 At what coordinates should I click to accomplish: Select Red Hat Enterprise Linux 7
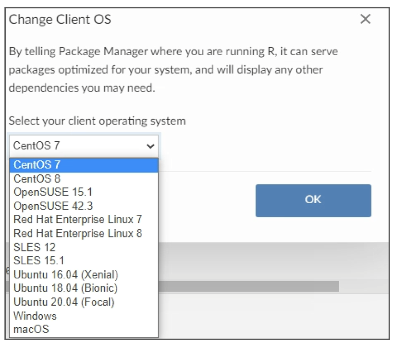[84, 220]
